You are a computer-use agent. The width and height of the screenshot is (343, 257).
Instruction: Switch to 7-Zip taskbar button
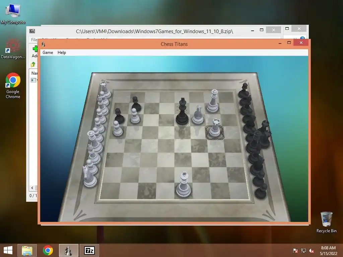click(x=89, y=250)
